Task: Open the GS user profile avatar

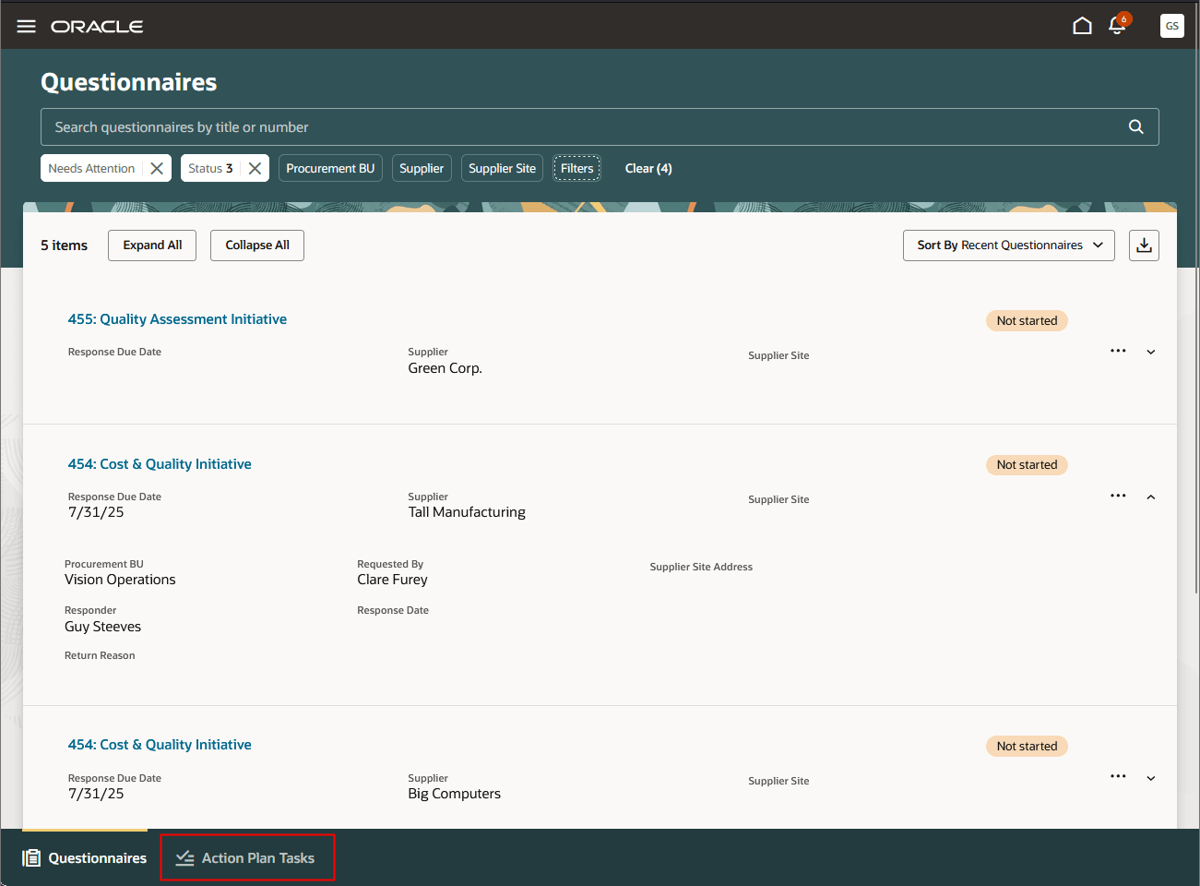Action: [1171, 26]
